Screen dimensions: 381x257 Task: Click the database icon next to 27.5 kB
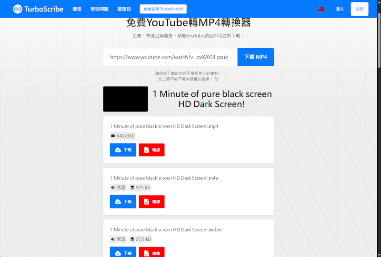pos(132,239)
